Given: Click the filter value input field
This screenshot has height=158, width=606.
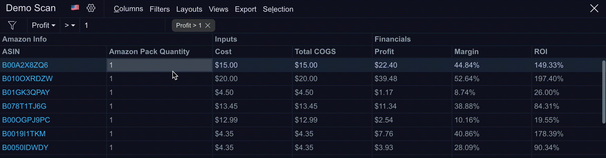Looking at the screenshot, I should pyautogui.click(x=122, y=25).
